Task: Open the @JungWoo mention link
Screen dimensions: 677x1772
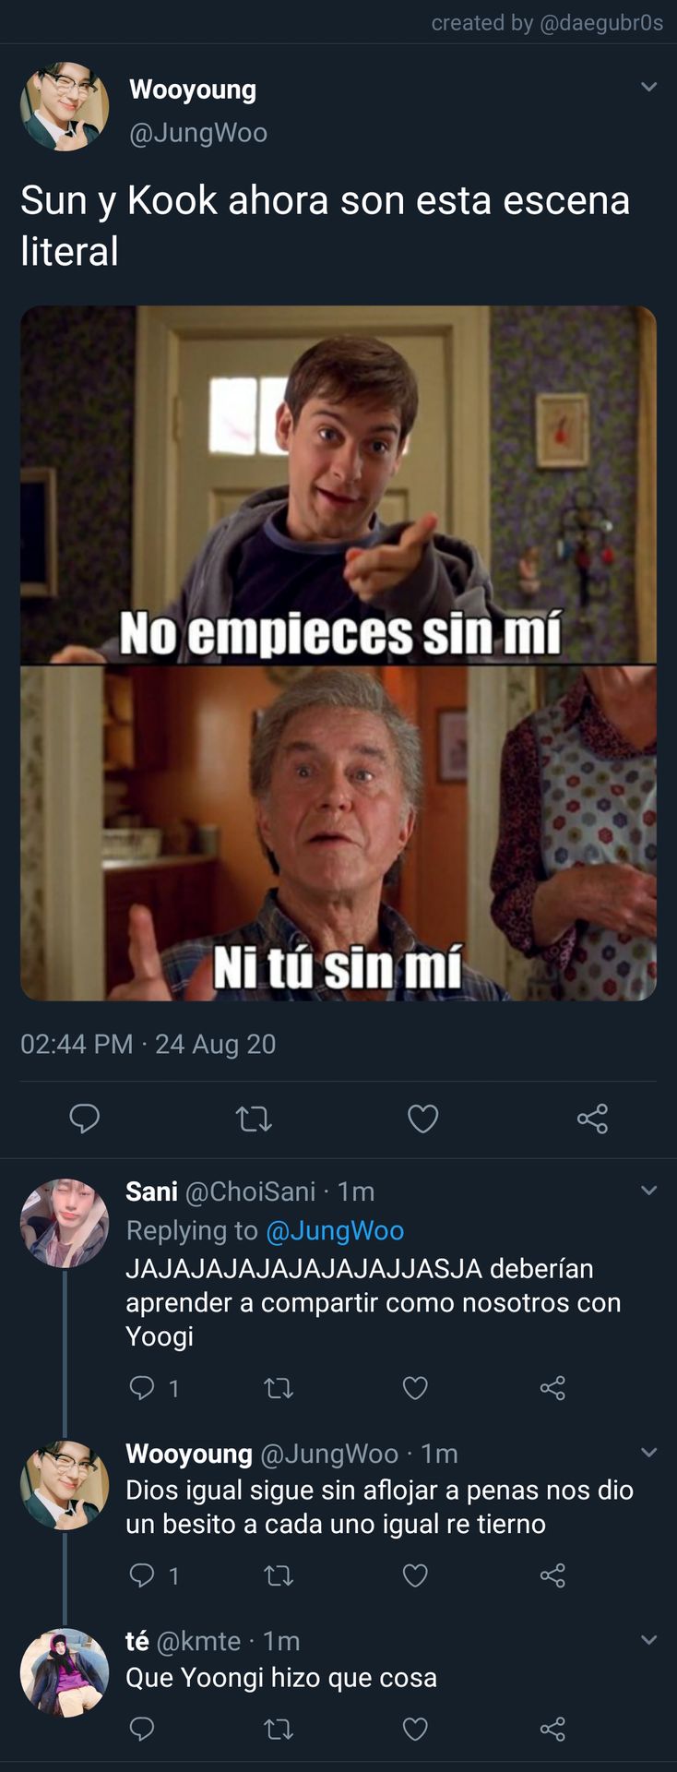Action: coord(335,1230)
